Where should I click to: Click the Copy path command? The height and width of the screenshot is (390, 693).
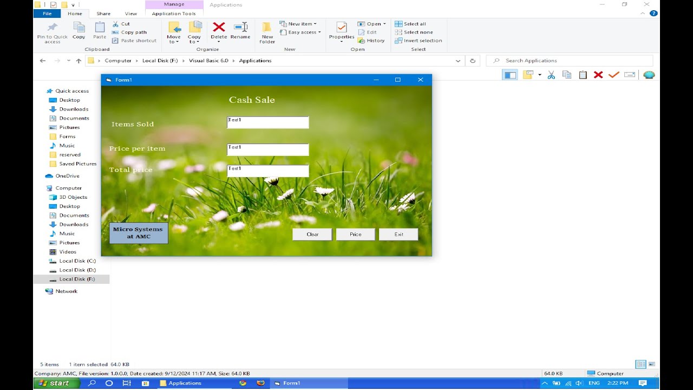point(129,32)
